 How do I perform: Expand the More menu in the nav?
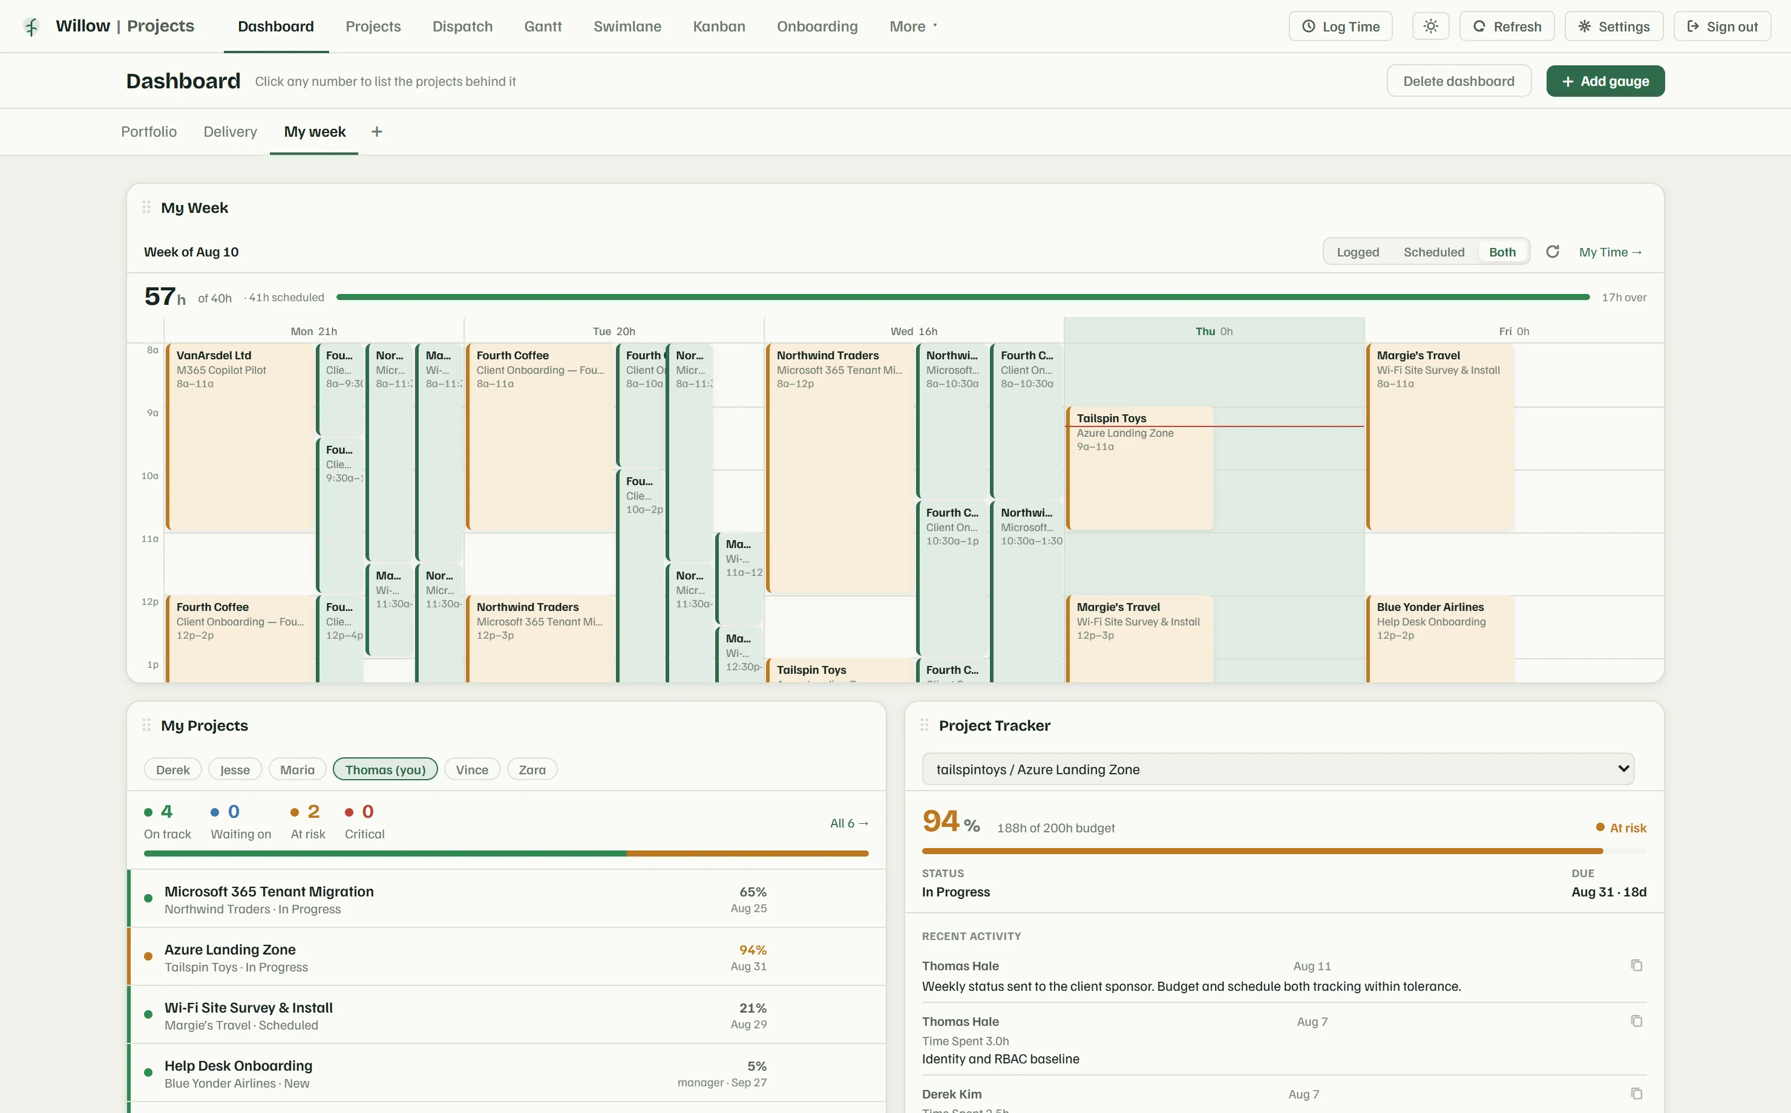913,27
